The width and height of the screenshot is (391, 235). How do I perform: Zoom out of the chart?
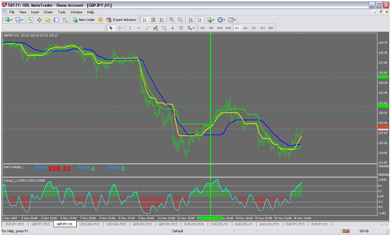180,20
